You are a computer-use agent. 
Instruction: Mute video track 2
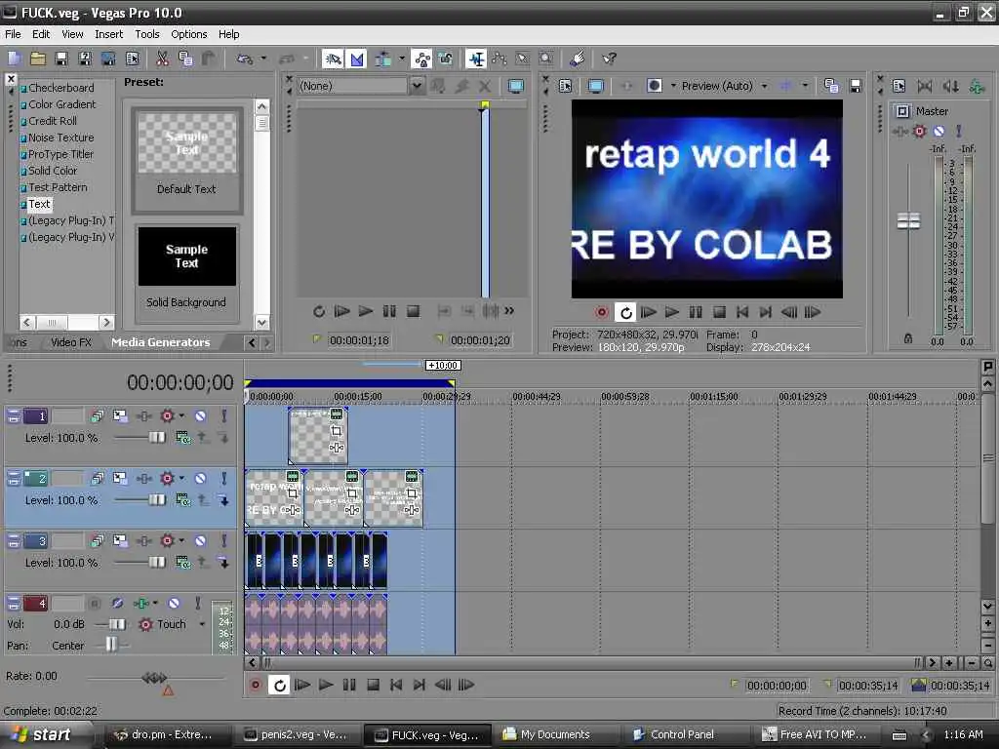pyautogui.click(x=200, y=478)
